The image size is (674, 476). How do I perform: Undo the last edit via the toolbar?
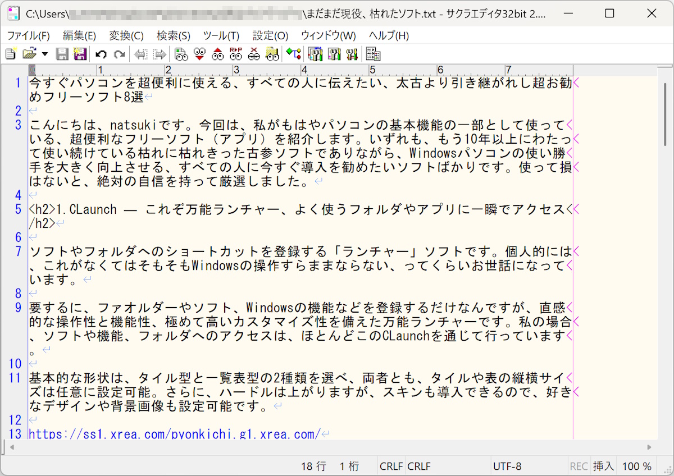tap(100, 54)
